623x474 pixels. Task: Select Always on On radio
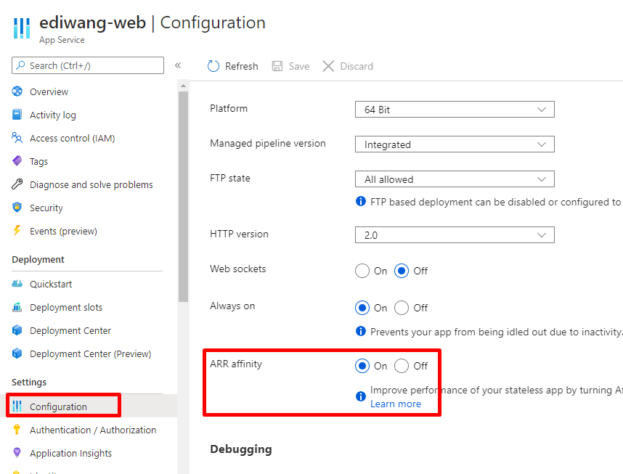click(x=362, y=308)
